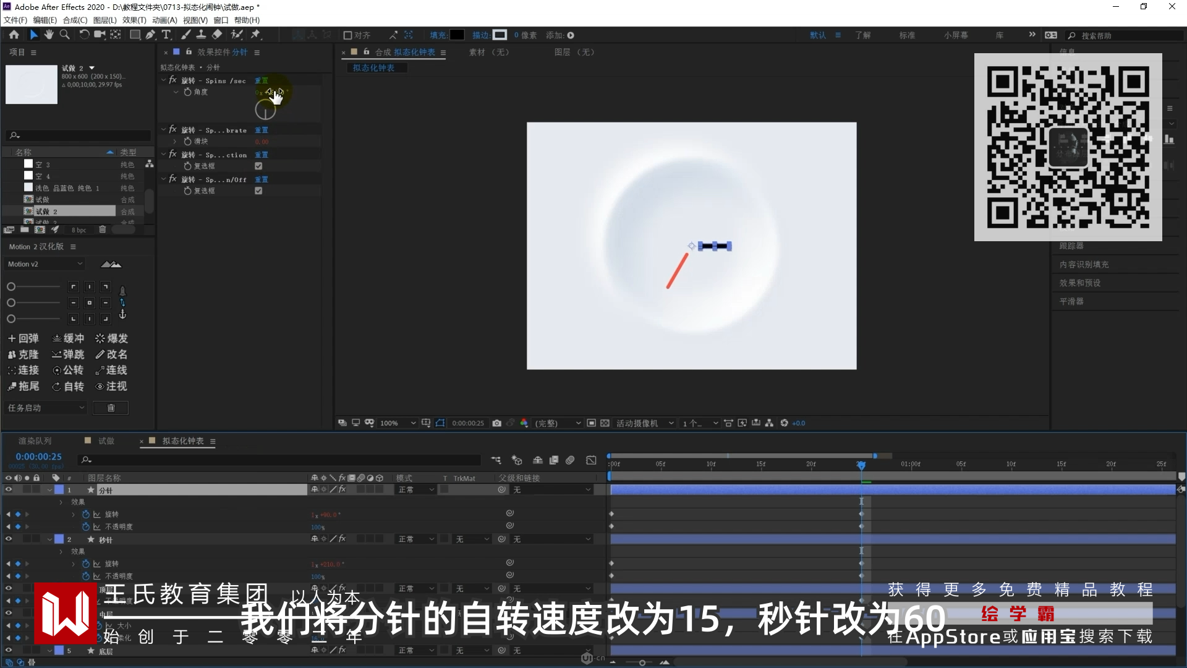Hide the 分针 layer via eye icon
Viewport: 1187px width, 668px height.
coord(9,489)
